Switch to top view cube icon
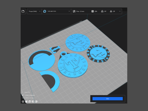 pyautogui.click(x=30, y=102)
